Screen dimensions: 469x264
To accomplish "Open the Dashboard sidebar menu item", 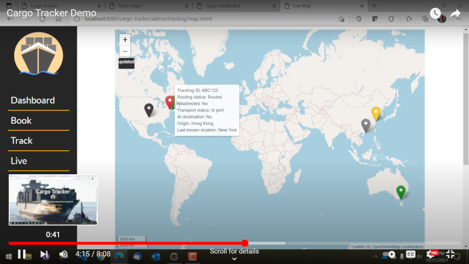I will pos(33,100).
